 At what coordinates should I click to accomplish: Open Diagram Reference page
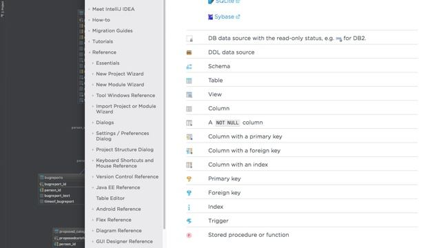click(119, 231)
